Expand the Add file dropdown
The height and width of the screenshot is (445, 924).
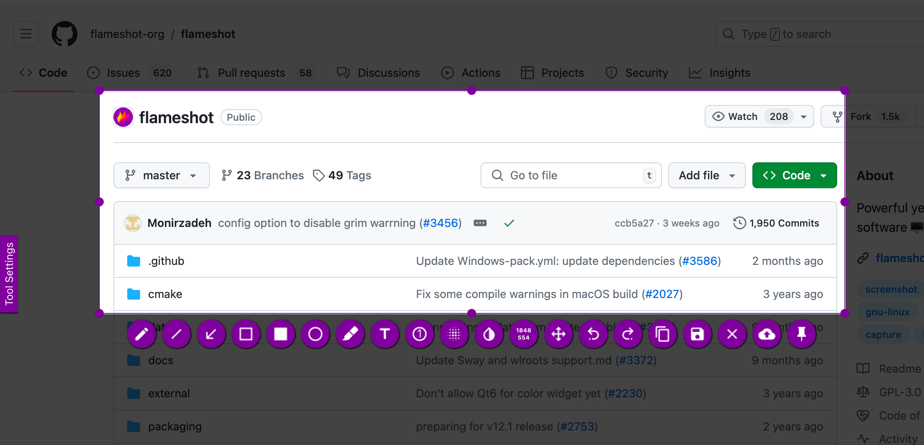pyautogui.click(x=707, y=175)
